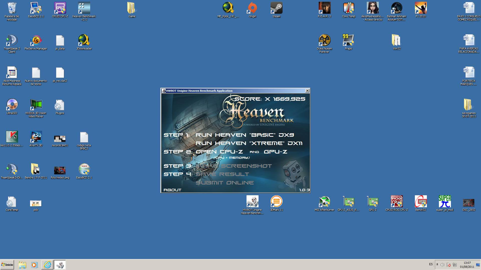The image size is (481, 270).
Task: Open PORTERIA MARQUES Word document
Action: coord(468,76)
